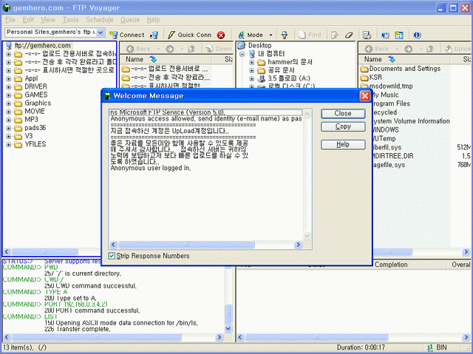Click the blue info icon in toolbar

point(417,35)
